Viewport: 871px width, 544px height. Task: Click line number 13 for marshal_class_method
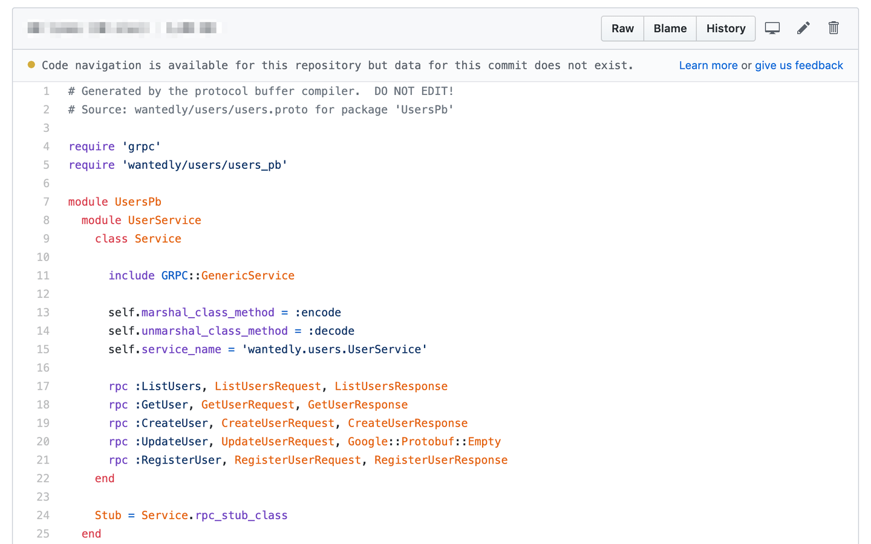point(43,313)
